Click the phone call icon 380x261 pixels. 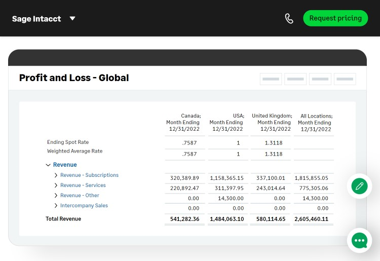(x=289, y=19)
